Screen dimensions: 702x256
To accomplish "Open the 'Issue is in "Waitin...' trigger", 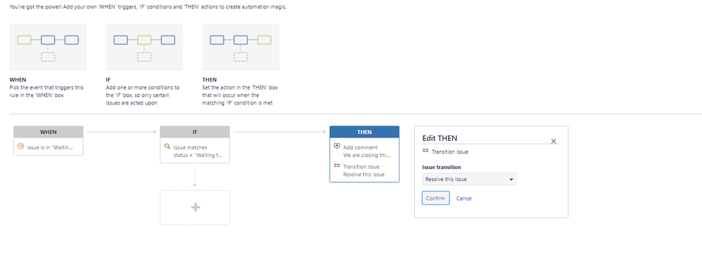I will click(50, 147).
